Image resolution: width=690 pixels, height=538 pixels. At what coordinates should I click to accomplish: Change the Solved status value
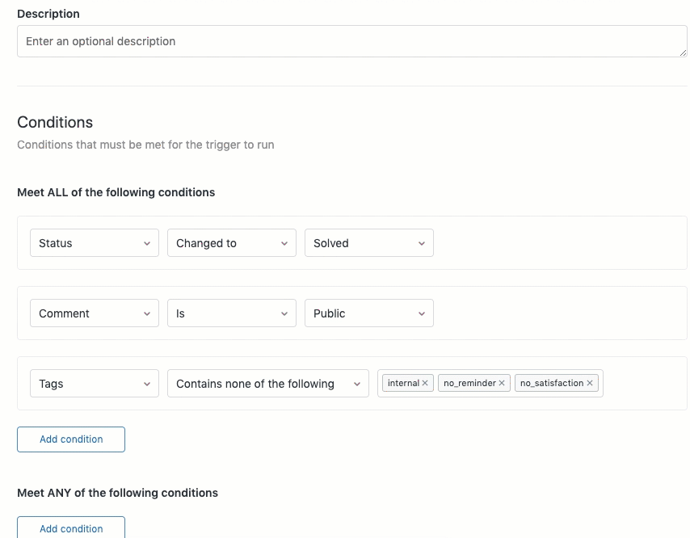[368, 242]
